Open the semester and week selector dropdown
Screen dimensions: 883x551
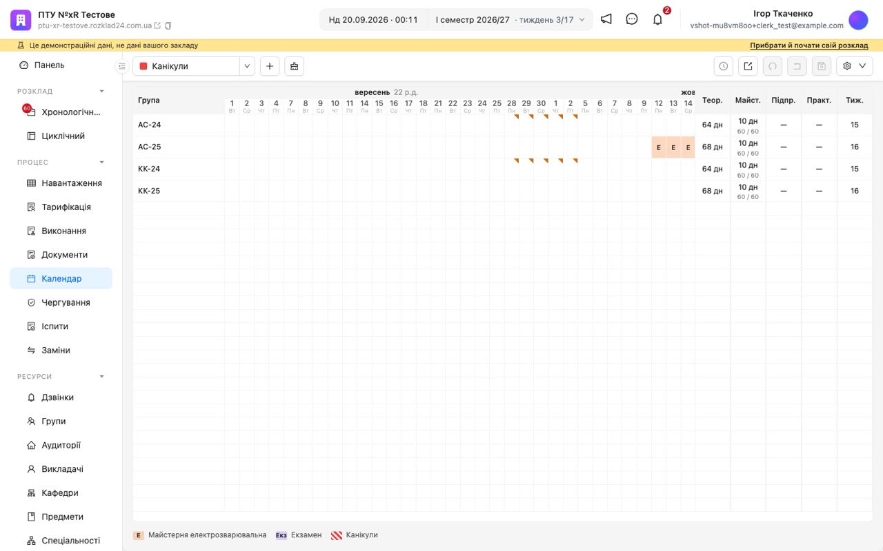[510, 20]
